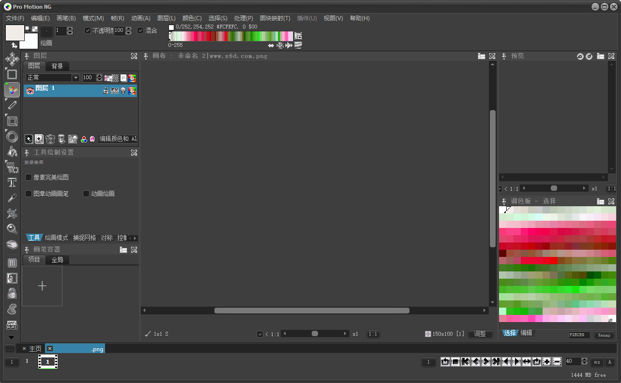Click the 调整 button near the canvas size

[480, 333]
